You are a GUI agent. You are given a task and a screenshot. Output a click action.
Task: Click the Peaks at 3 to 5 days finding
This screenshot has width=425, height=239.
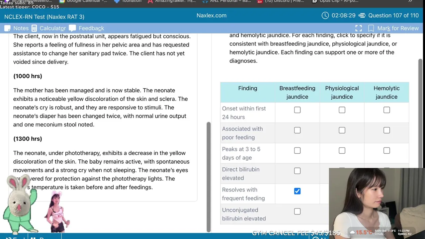pyautogui.click(x=241, y=153)
